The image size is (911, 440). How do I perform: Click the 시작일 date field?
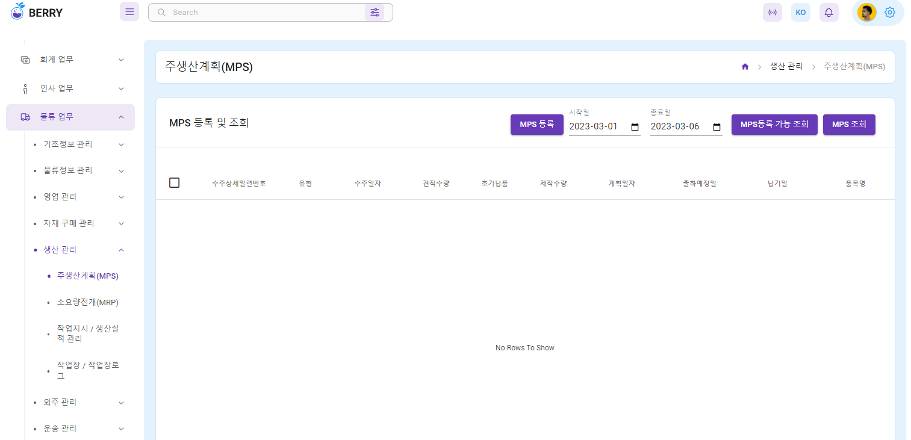click(x=605, y=126)
